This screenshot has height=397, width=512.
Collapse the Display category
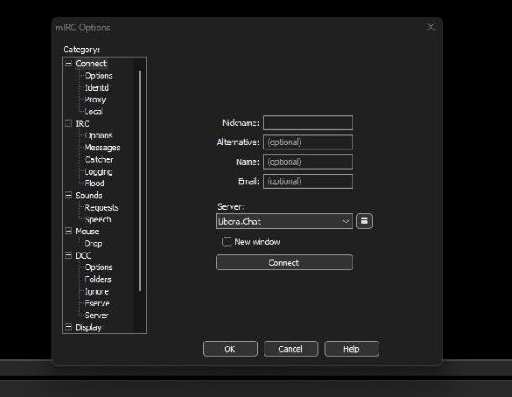(x=68, y=327)
